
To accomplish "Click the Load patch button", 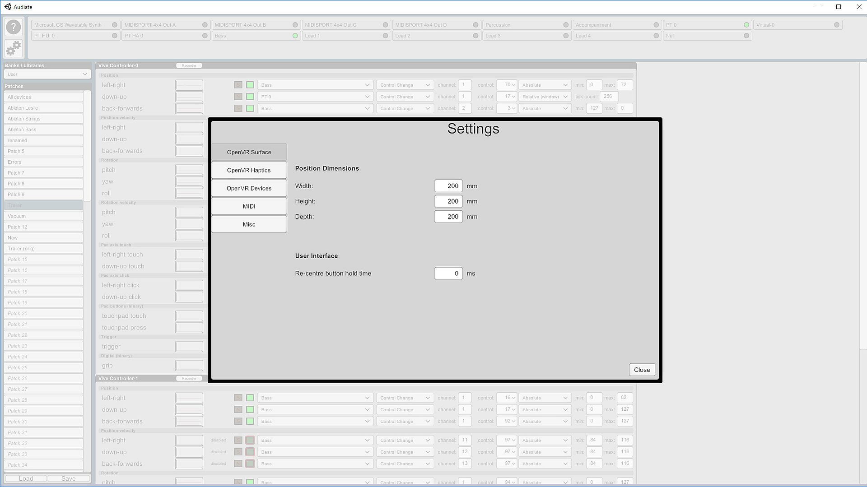I will coord(26,478).
